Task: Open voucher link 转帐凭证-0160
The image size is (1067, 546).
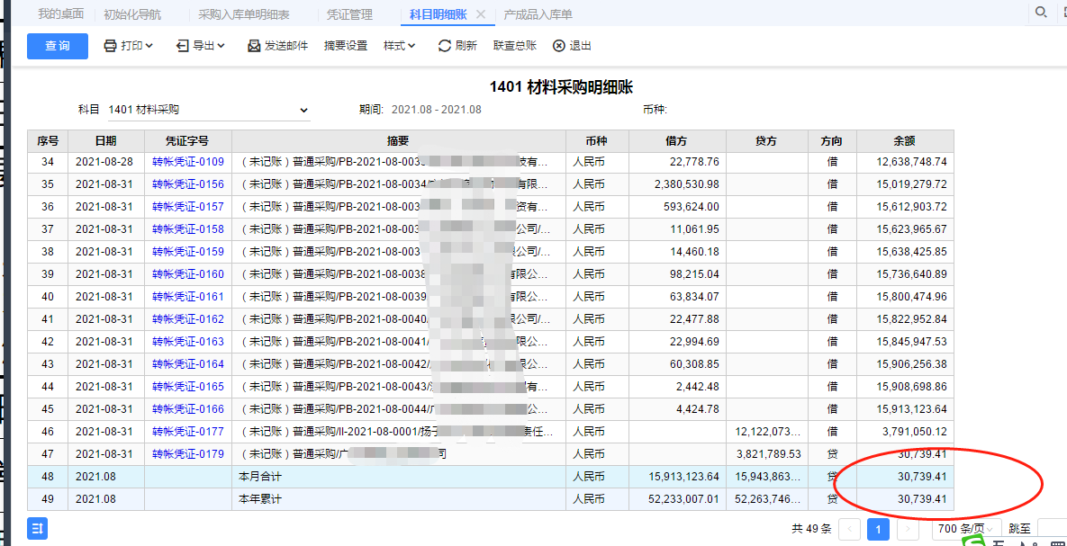Action: click(x=188, y=274)
